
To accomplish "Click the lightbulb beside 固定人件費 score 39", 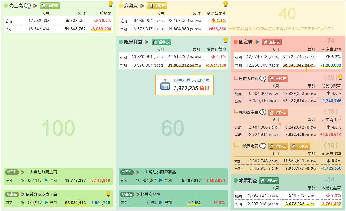I will [340, 77].
